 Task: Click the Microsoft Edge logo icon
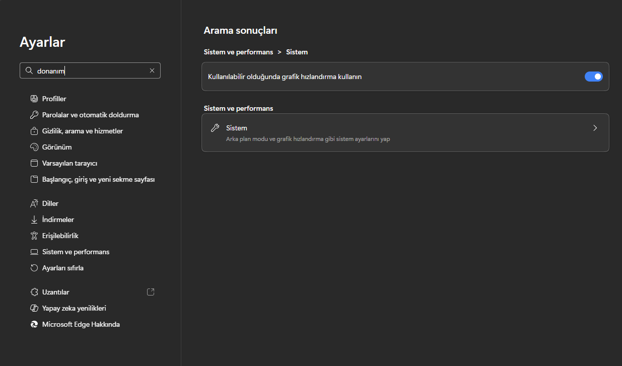pyautogui.click(x=34, y=324)
